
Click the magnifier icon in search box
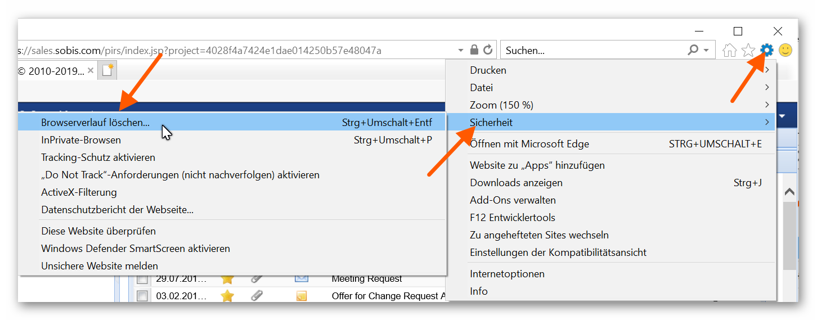pyautogui.click(x=693, y=50)
